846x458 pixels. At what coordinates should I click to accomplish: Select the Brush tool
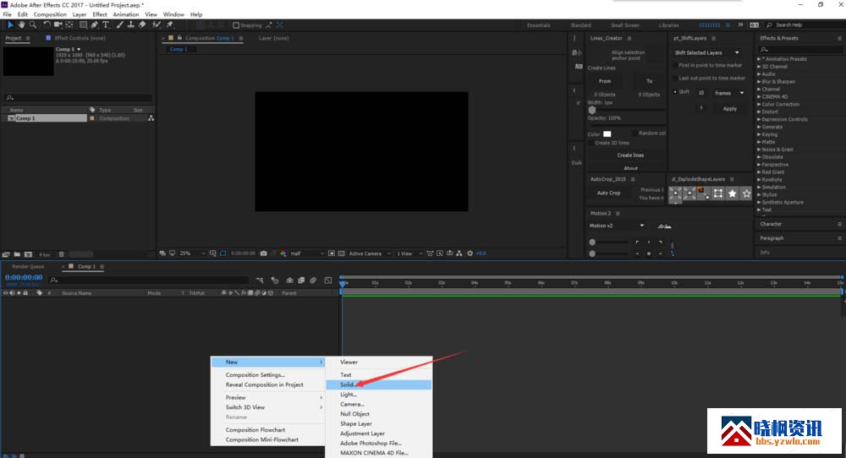120,25
